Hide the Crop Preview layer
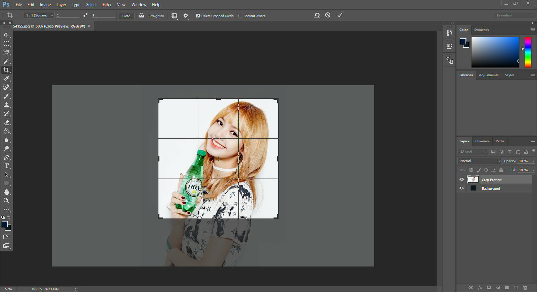The image size is (537, 292). tap(461, 180)
